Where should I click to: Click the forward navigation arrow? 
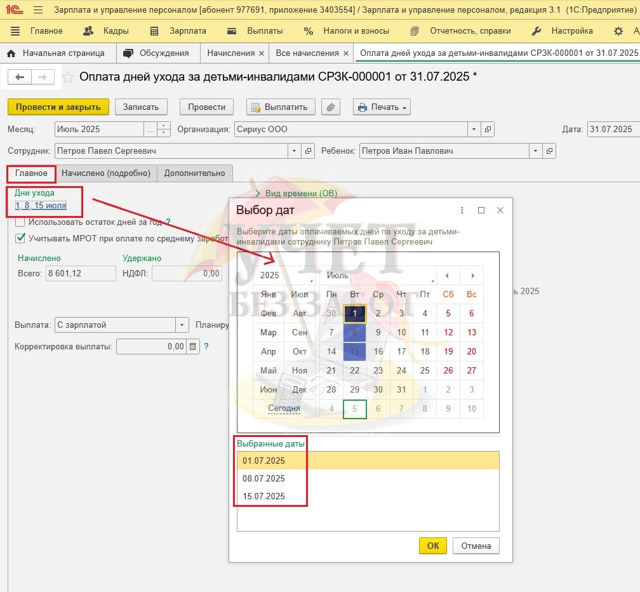(43, 77)
